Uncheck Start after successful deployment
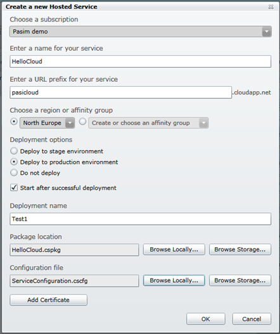The image size is (280, 334). coord(14,188)
